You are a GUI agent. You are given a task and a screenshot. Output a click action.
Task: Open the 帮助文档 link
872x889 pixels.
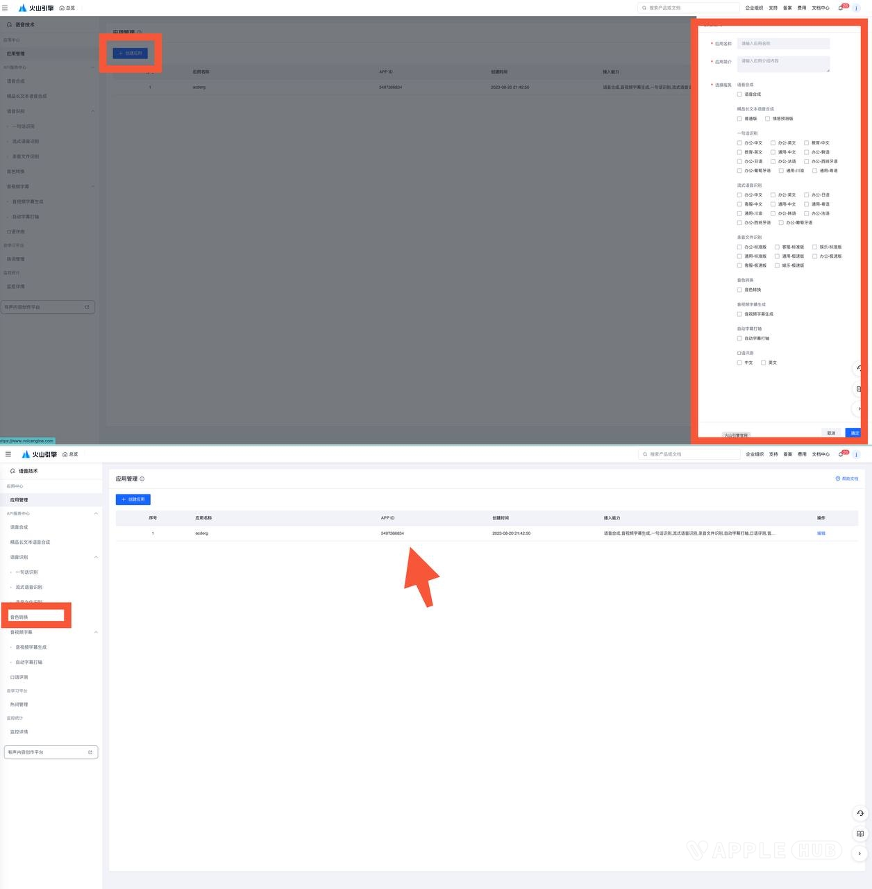pos(847,479)
